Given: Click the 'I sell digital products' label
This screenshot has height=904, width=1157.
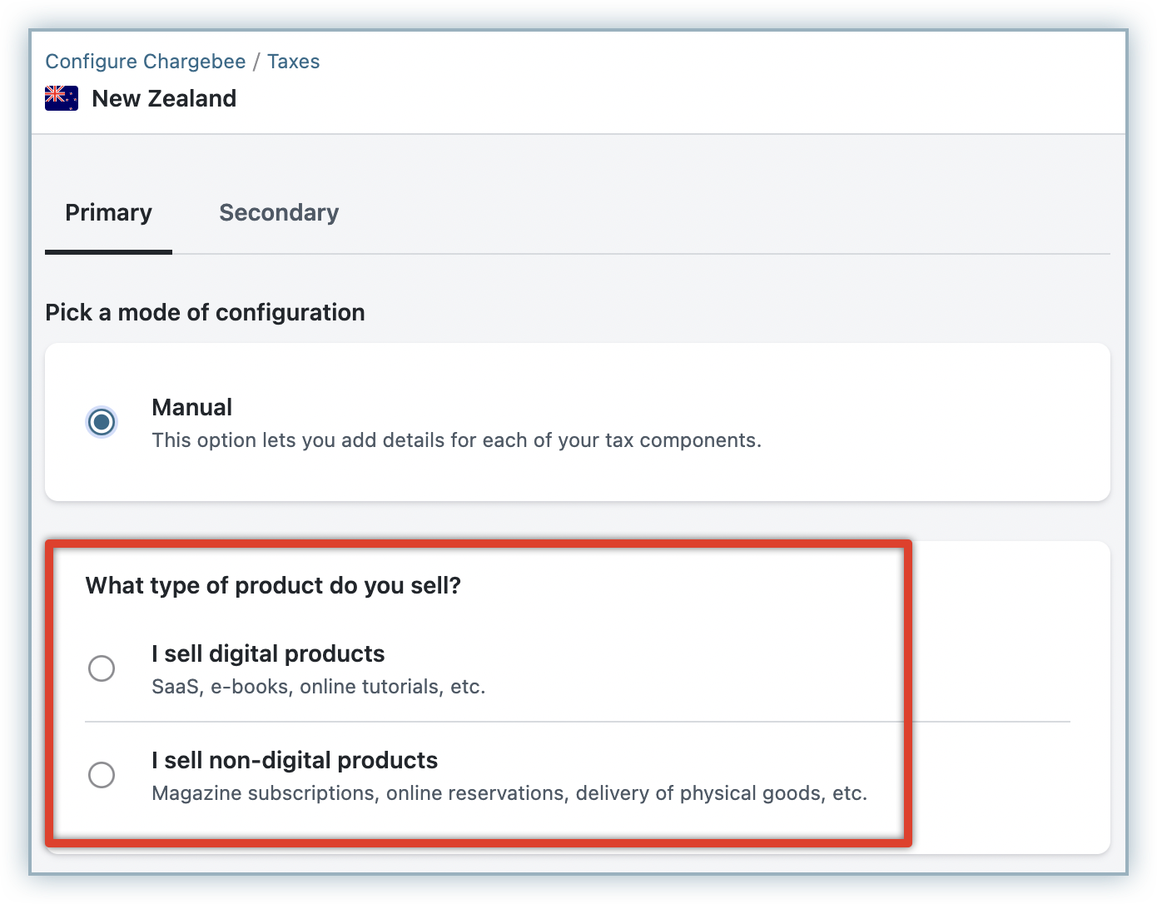Looking at the screenshot, I should tap(268, 653).
